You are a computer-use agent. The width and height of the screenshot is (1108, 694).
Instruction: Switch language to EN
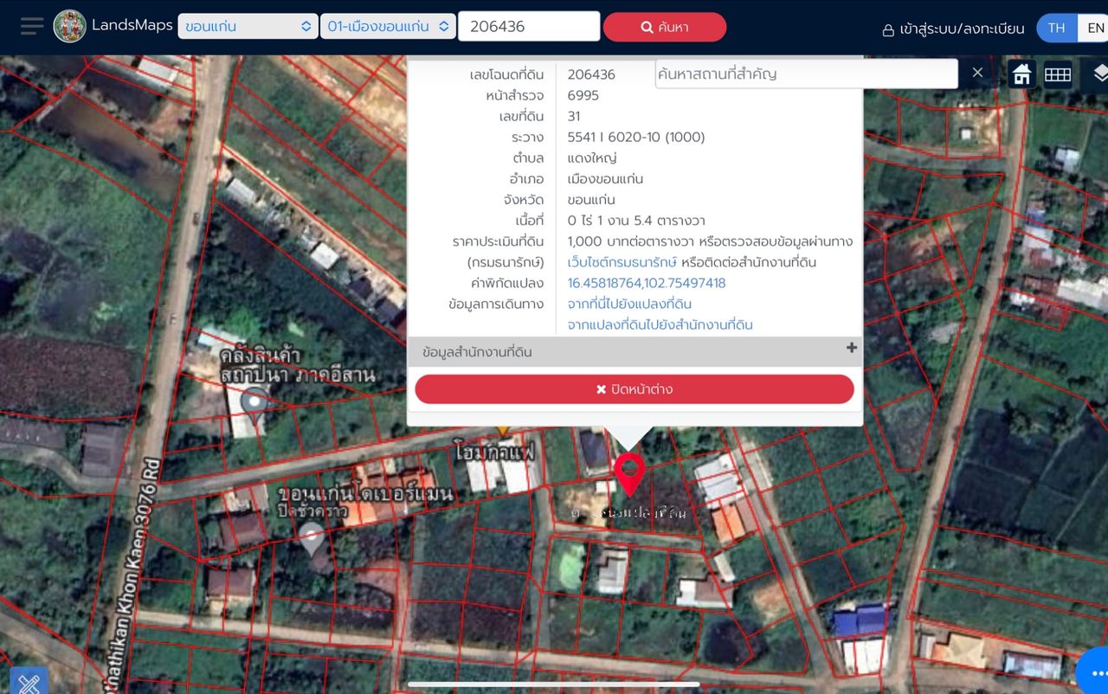pos(1094,28)
